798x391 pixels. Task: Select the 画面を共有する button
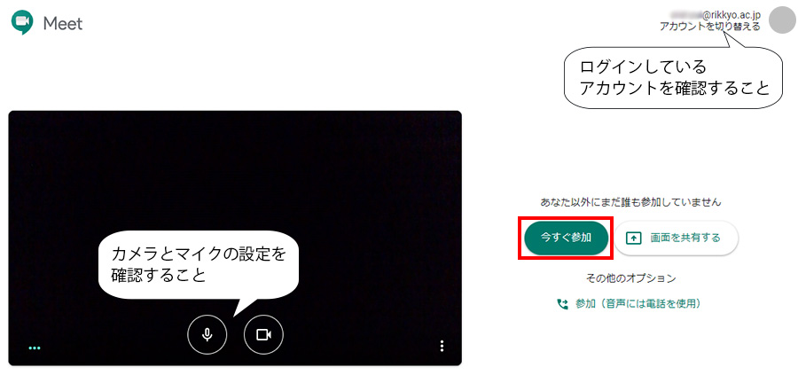676,238
